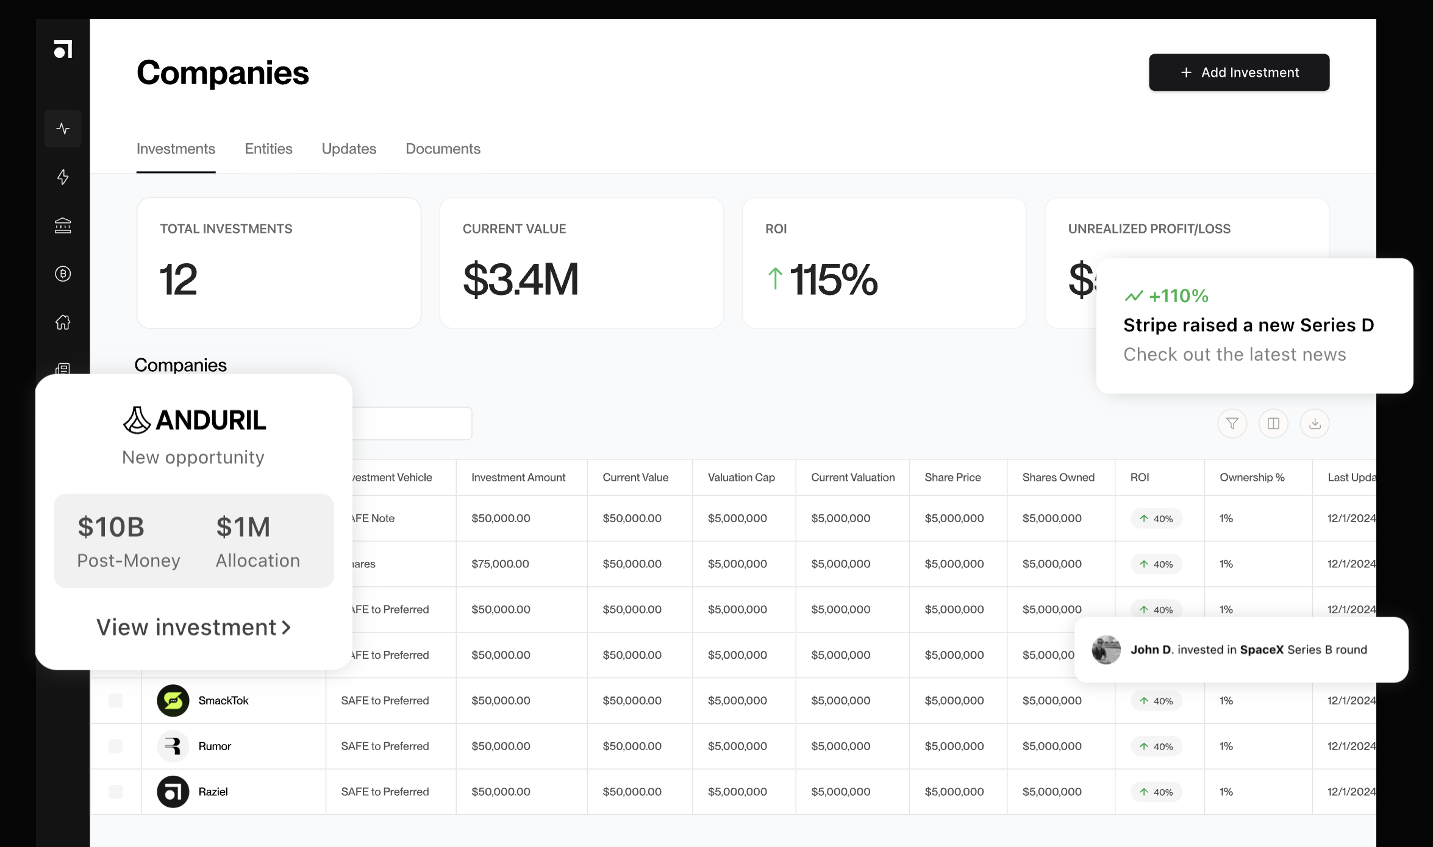Click the home sidebar icon
The image size is (1433, 847).
63,322
